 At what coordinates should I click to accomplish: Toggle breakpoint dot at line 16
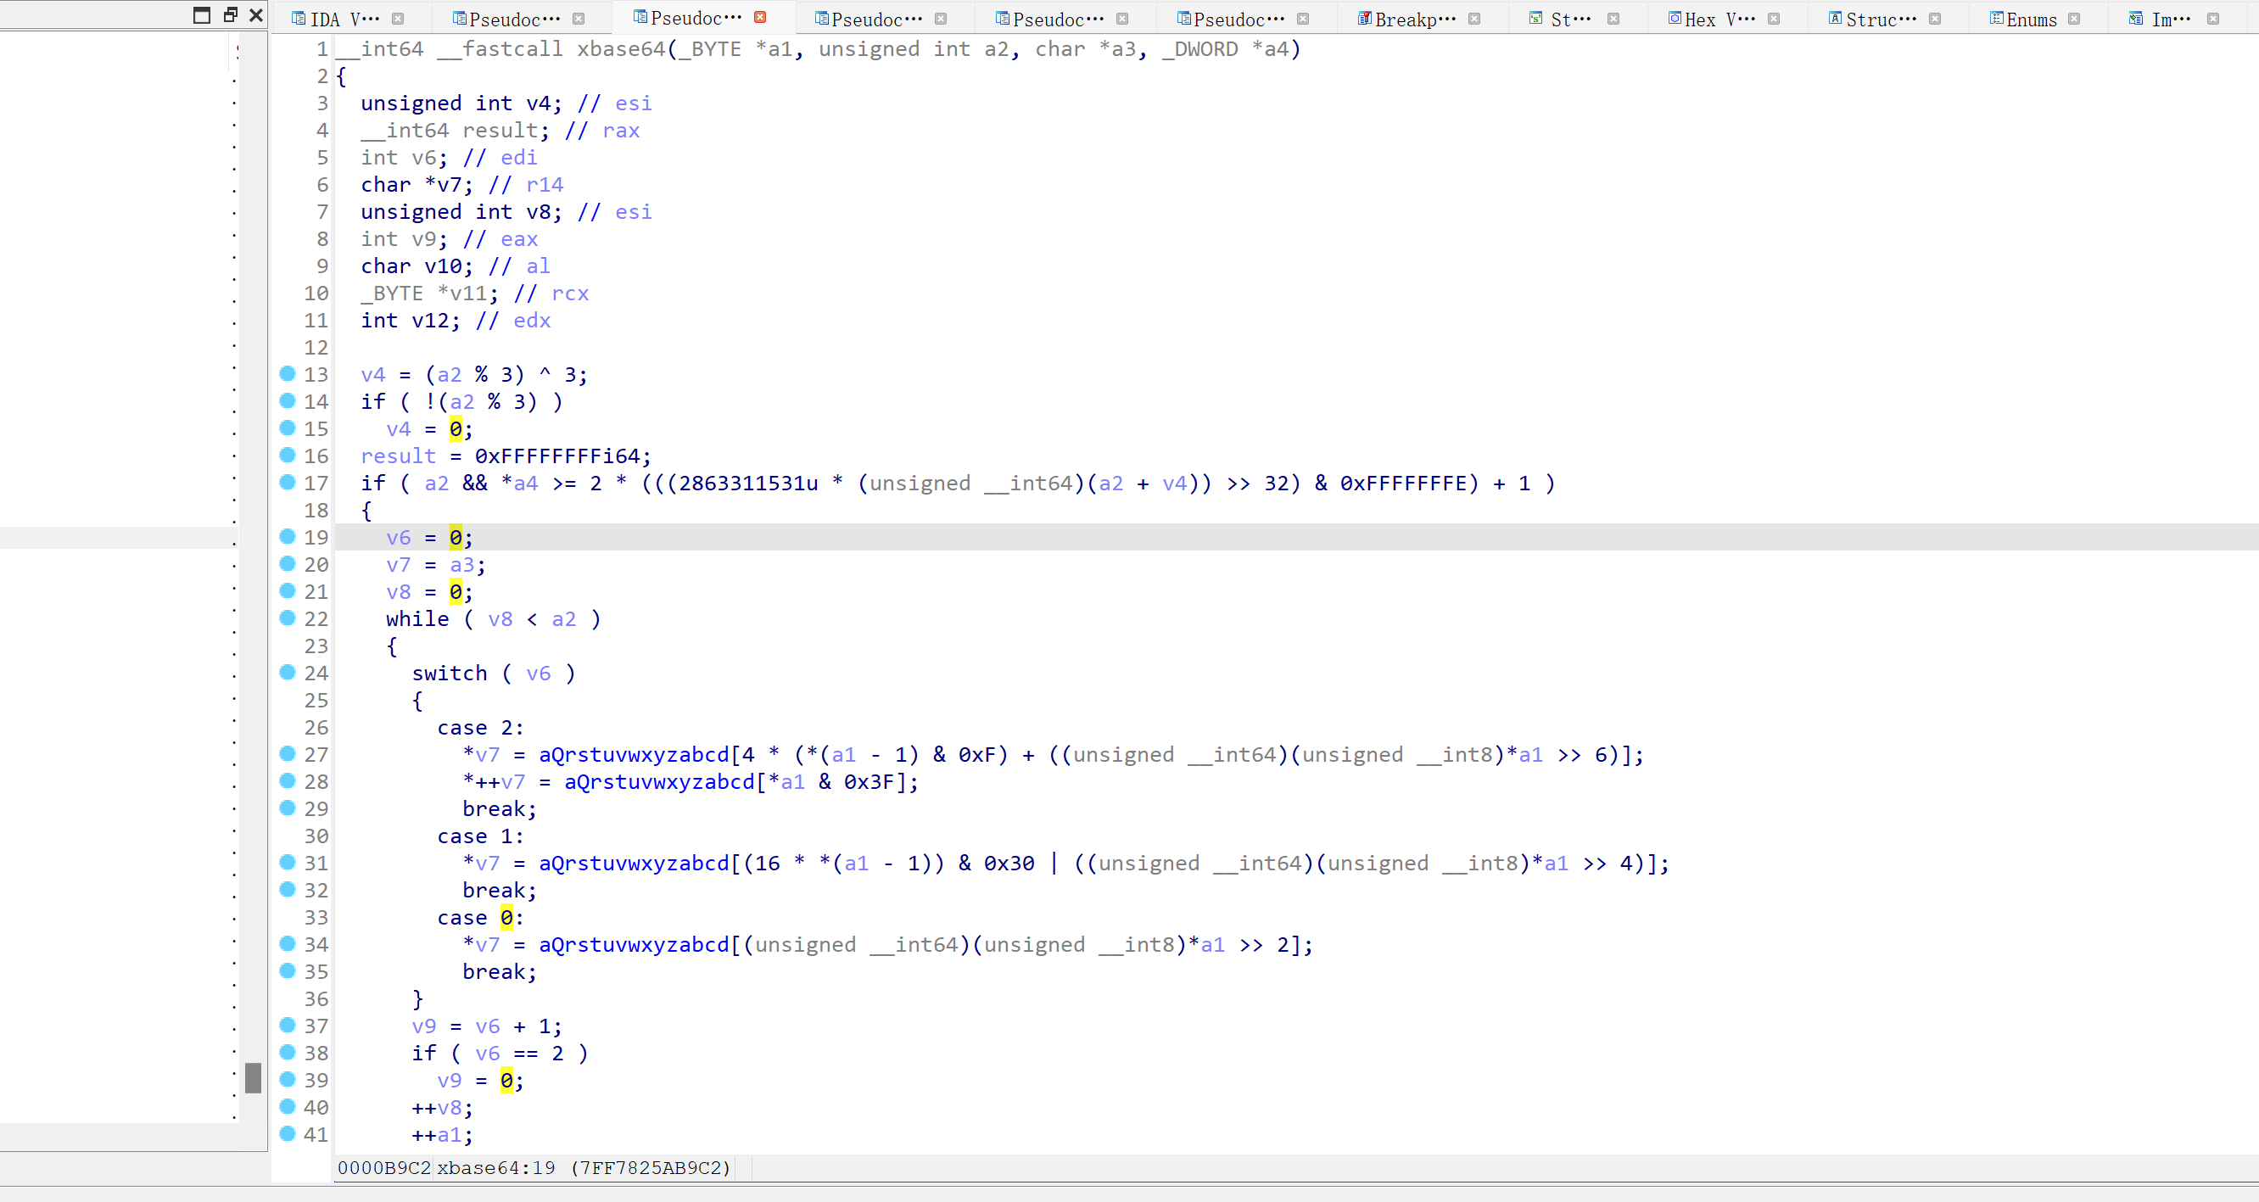287,455
